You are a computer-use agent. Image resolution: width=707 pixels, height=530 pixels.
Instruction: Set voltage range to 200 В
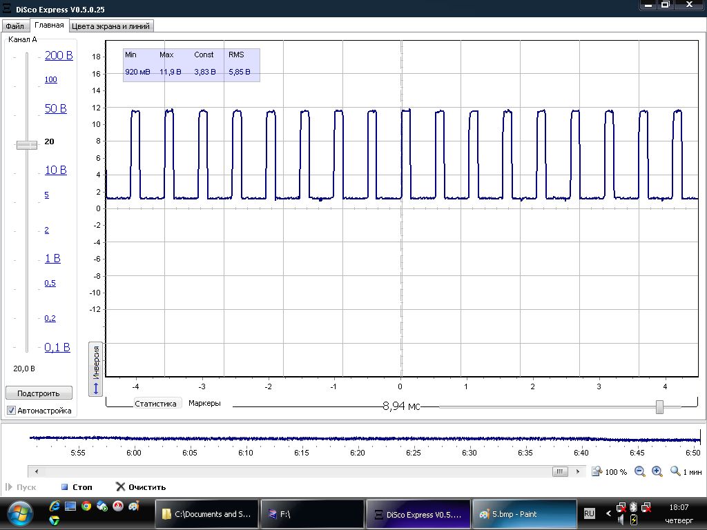coord(59,55)
